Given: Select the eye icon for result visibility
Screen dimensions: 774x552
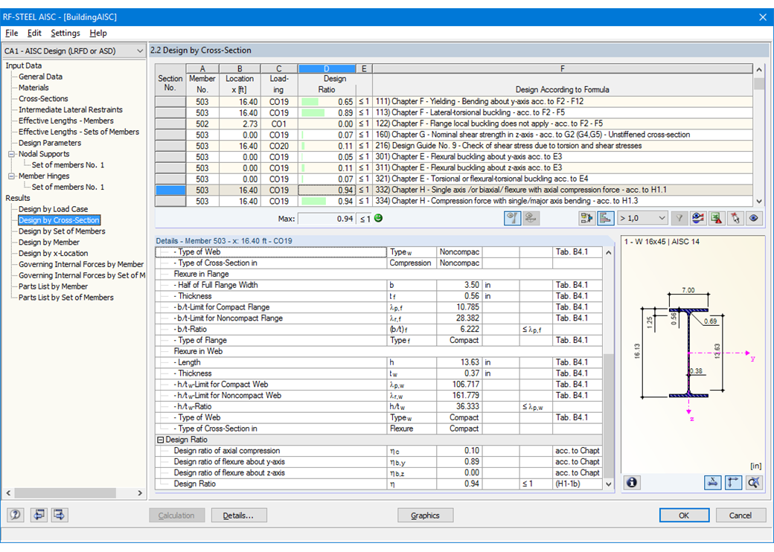Looking at the screenshot, I should pyautogui.click(x=755, y=218).
